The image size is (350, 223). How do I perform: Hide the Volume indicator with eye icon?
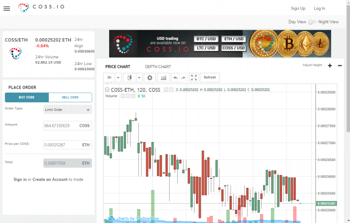(123, 96)
